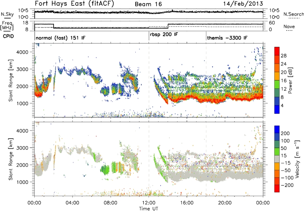Click the "-200" label on Velocity colorbar
Screen dimensions: 304x211
287,185
